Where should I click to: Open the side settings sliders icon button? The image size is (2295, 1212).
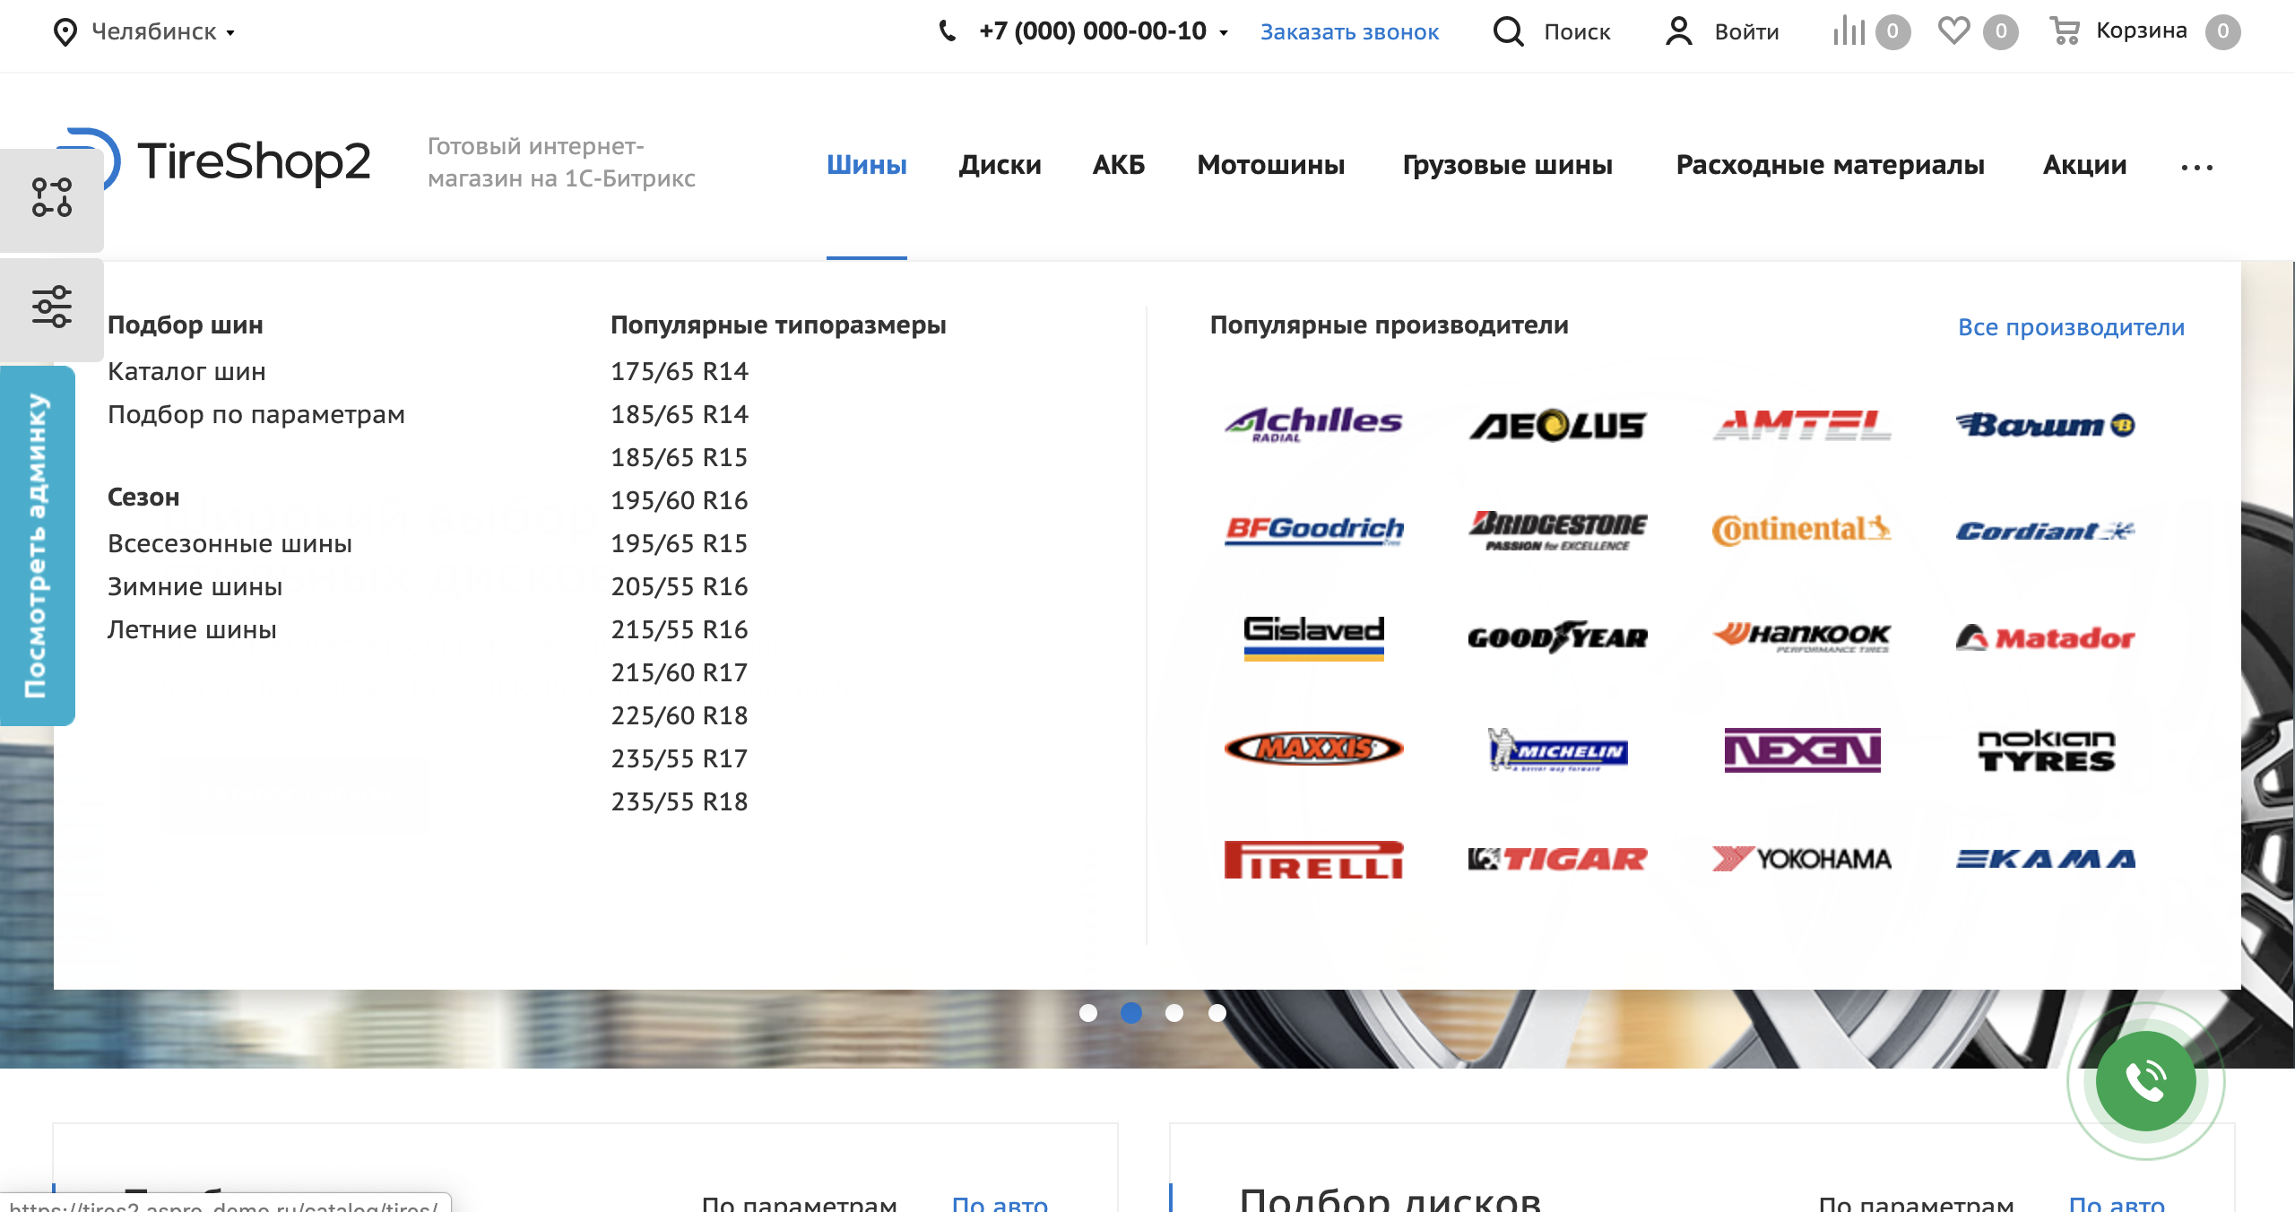pos(52,307)
